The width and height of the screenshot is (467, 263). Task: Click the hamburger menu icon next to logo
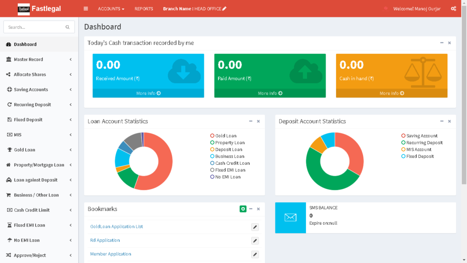[x=86, y=8]
